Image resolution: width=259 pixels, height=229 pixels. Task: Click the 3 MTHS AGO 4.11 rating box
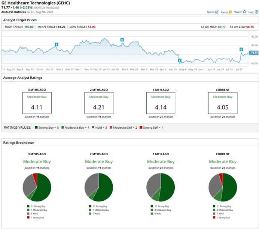point(37,103)
